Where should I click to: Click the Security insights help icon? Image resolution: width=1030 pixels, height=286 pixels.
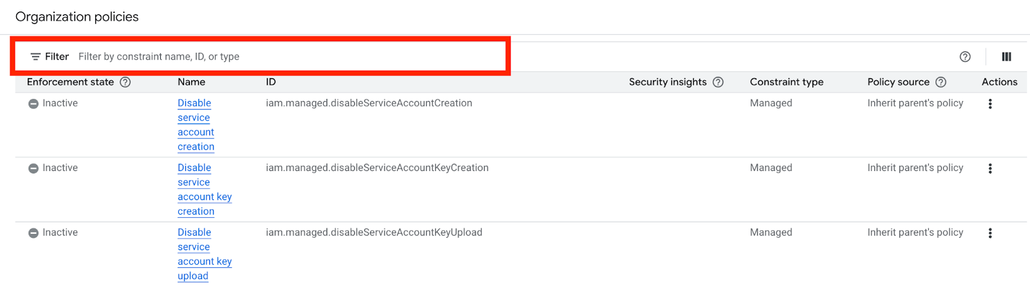tap(718, 82)
